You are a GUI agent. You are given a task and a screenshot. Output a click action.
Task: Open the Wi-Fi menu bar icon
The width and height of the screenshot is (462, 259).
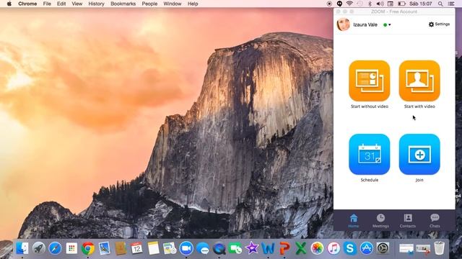point(349,4)
